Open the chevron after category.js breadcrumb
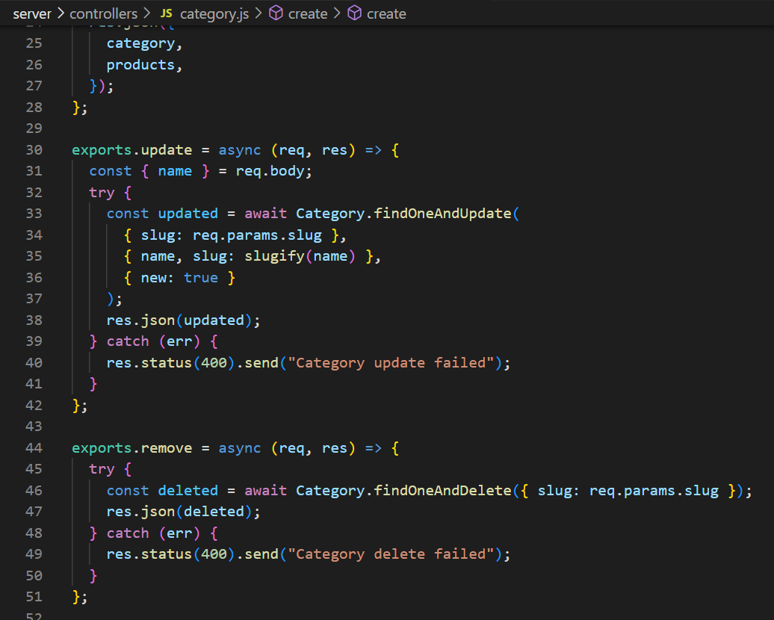 [259, 13]
